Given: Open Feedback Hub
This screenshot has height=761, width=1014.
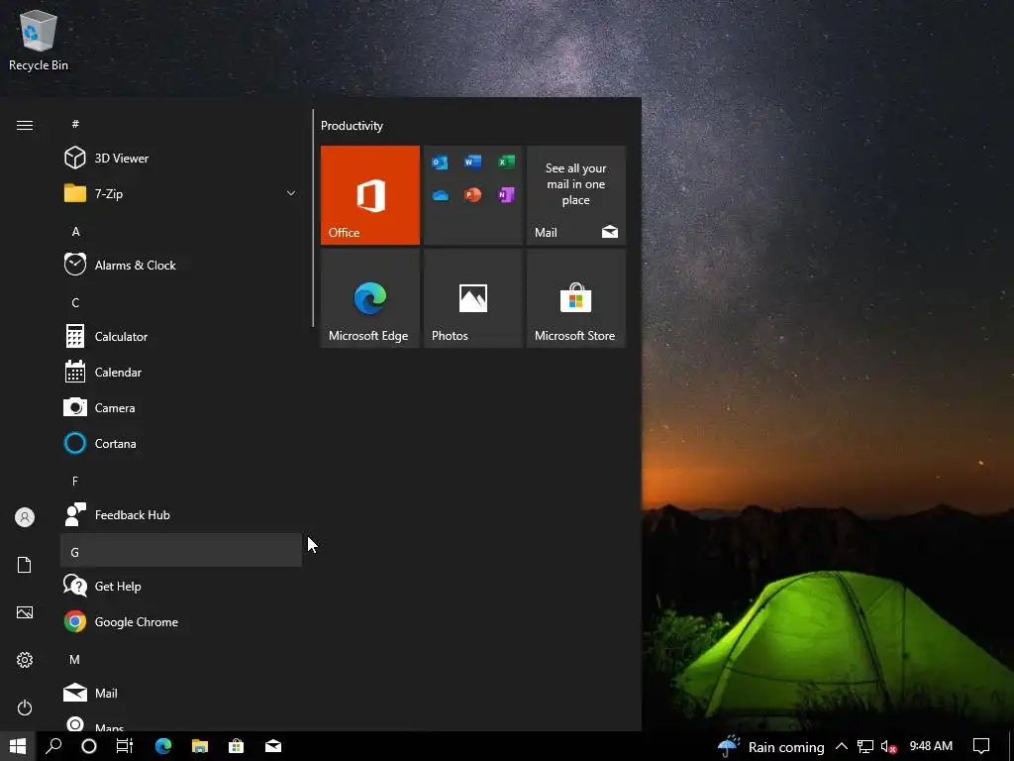Looking at the screenshot, I should (181, 514).
